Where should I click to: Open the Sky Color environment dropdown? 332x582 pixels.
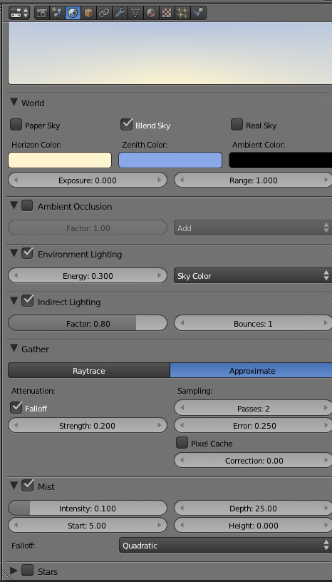(x=253, y=276)
